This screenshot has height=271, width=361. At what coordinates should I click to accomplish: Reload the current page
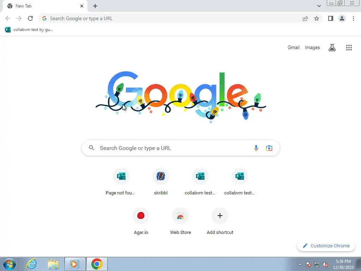coord(30,18)
